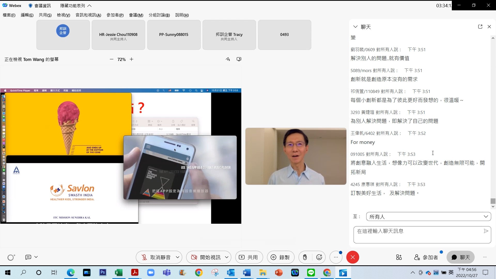The image size is (496, 279).
Task: Pop out the chat panel
Action: (x=480, y=27)
